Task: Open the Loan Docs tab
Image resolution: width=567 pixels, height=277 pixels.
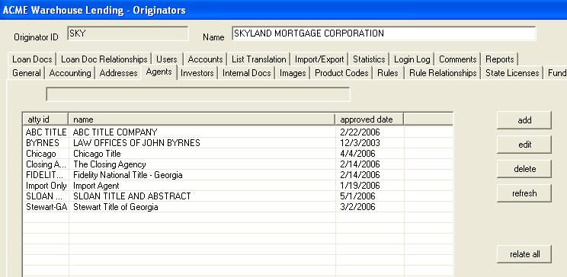Action: click(x=32, y=59)
